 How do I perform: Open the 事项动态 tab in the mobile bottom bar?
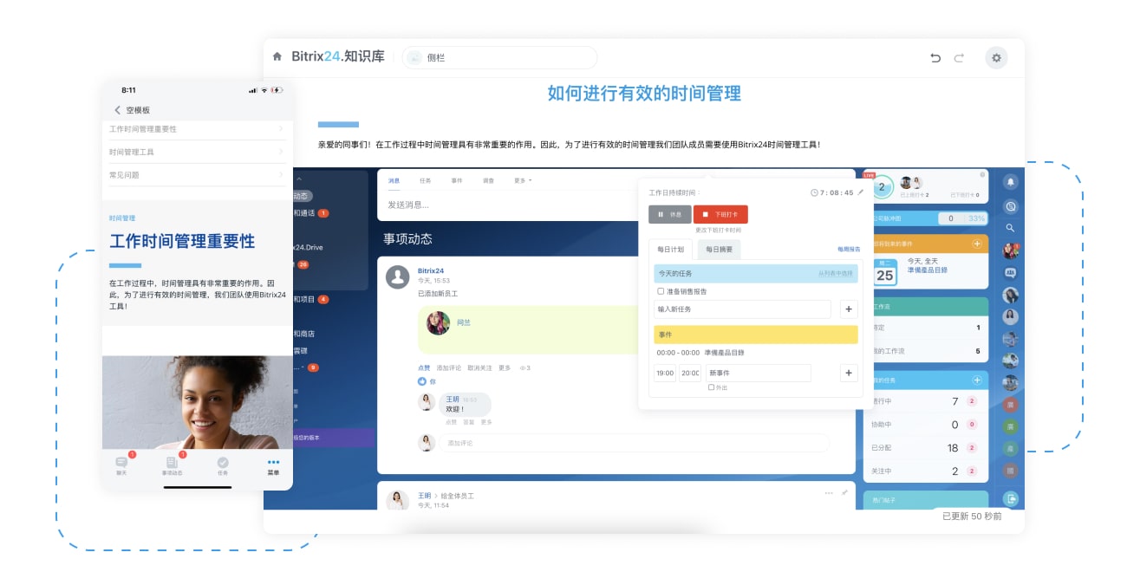[172, 466]
